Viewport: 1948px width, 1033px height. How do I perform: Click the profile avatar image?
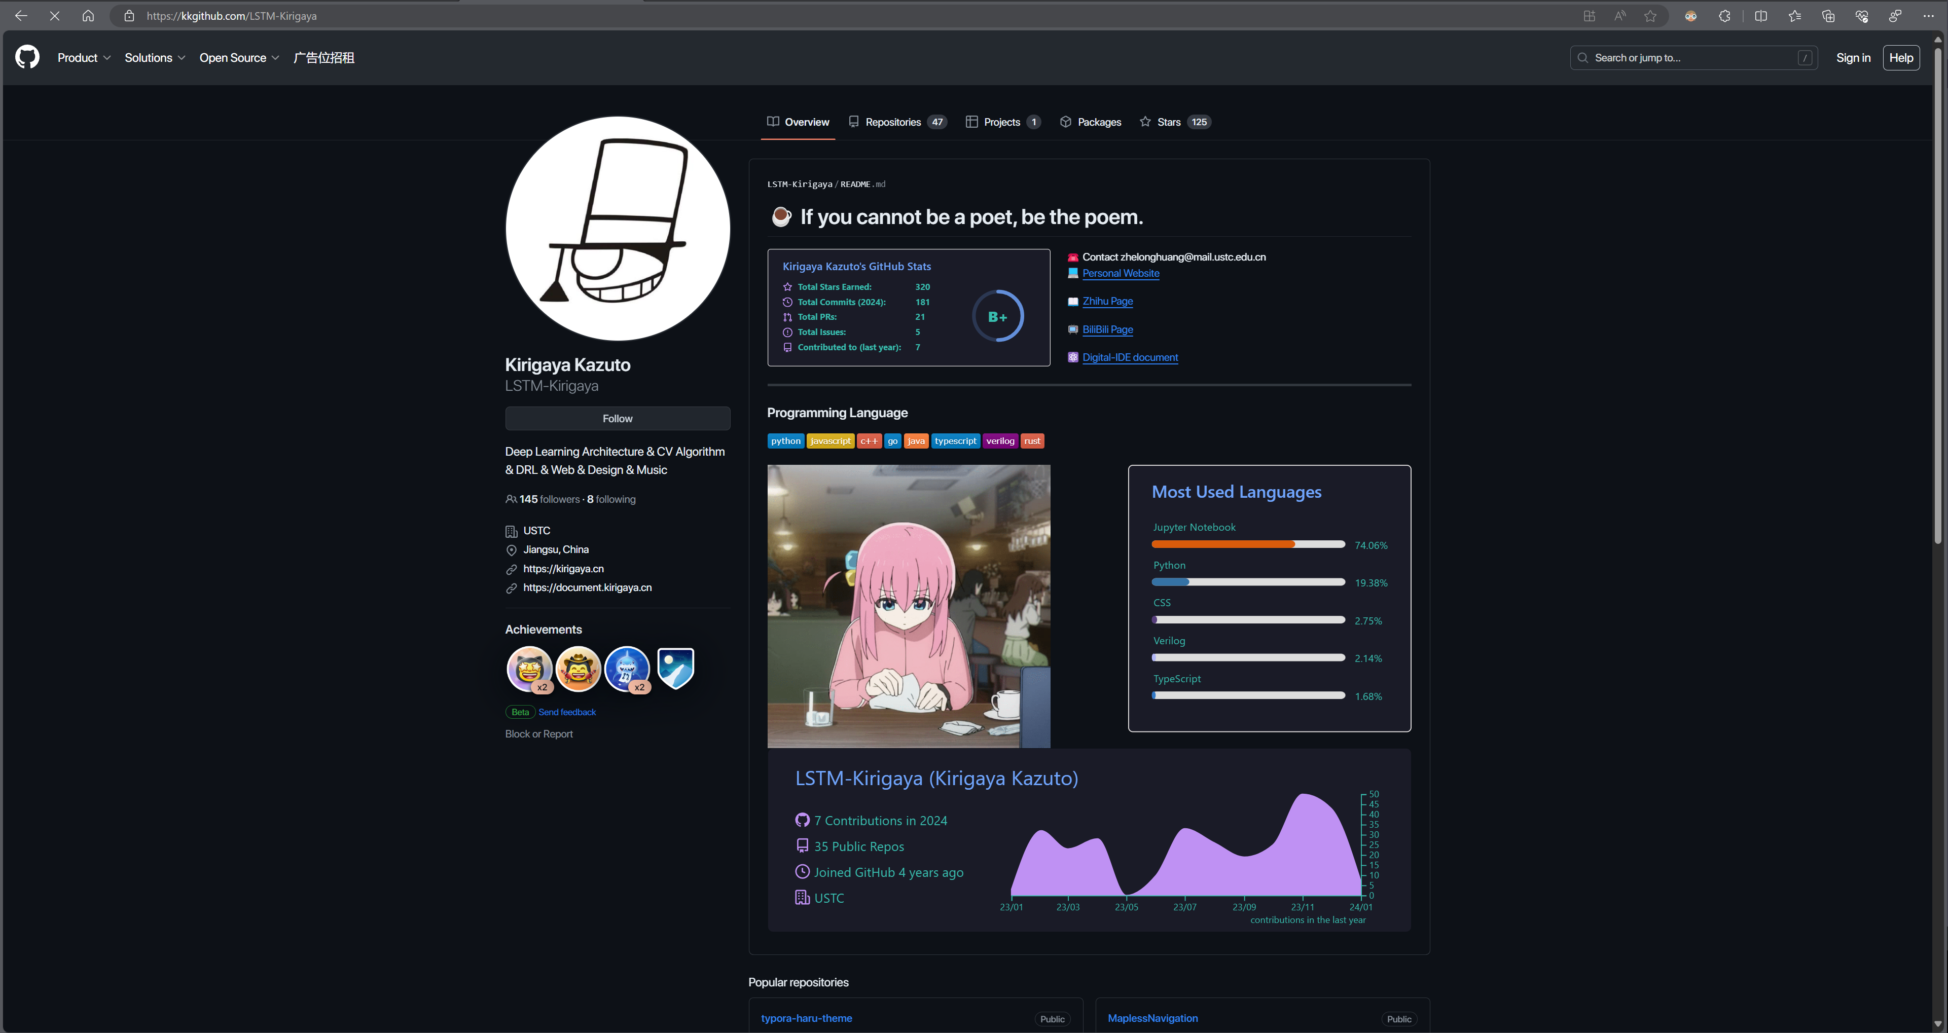[x=617, y=229]
